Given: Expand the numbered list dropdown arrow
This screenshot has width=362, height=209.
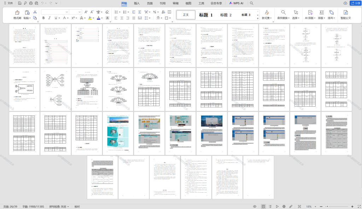Looking at the screenshot, I should pos(128,12).
